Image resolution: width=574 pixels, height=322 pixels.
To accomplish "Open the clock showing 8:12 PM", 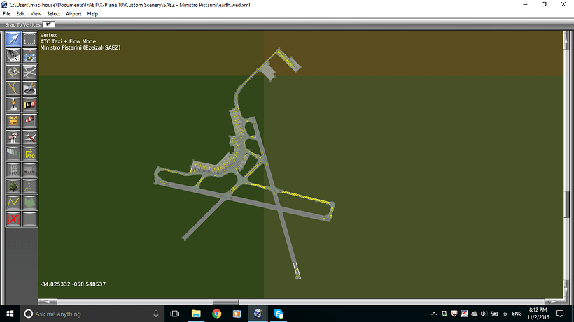I will tap(538, 314).
